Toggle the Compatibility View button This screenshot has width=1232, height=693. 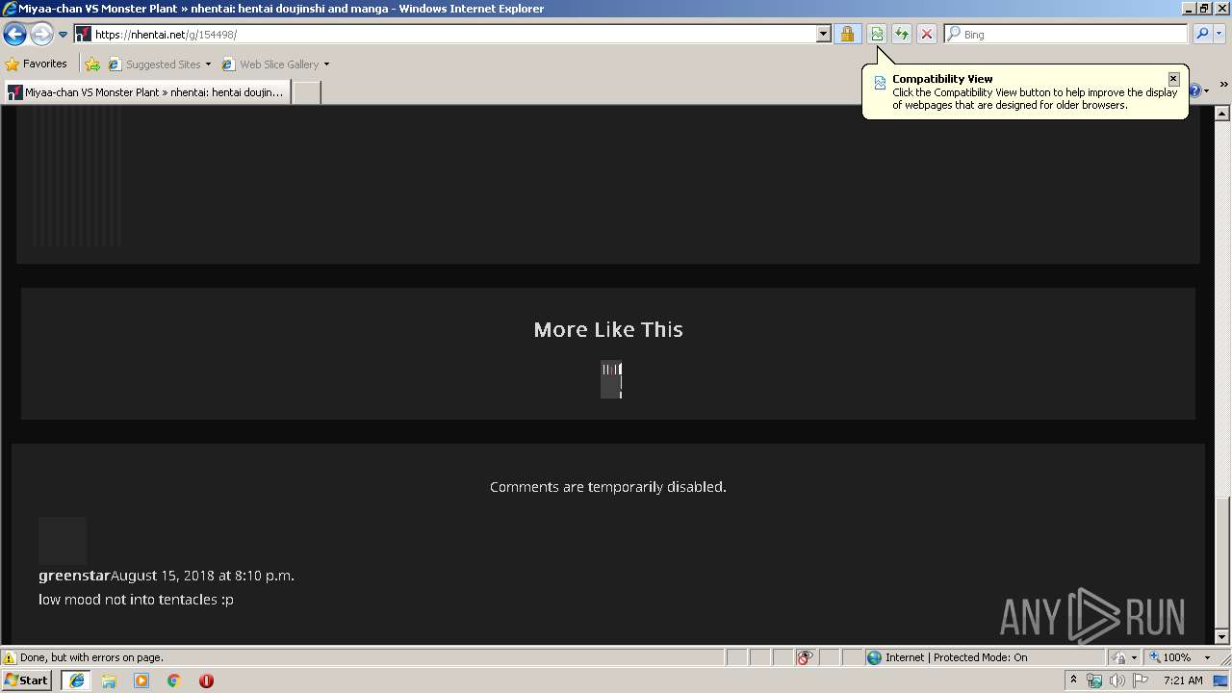point(877,35)
